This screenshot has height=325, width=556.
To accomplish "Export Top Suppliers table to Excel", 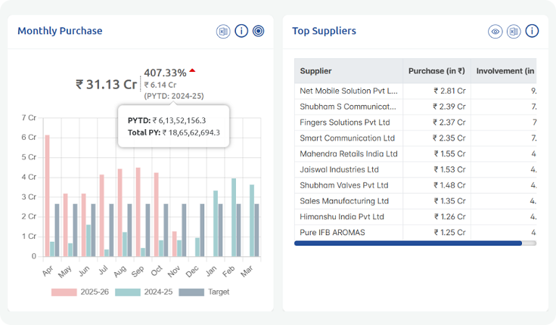I will tap(514, 31).
